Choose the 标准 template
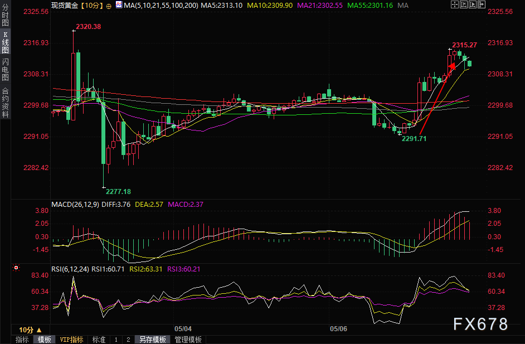525x344 pixels. [x=99, y=340]
